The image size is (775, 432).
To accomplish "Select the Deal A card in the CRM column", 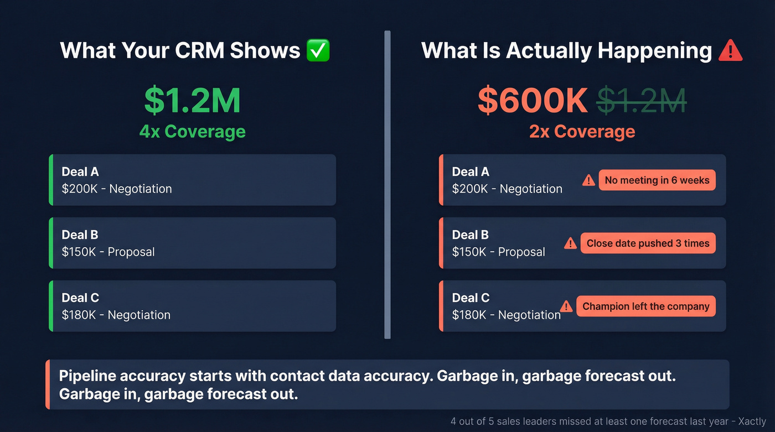I will tap(193, 180).
